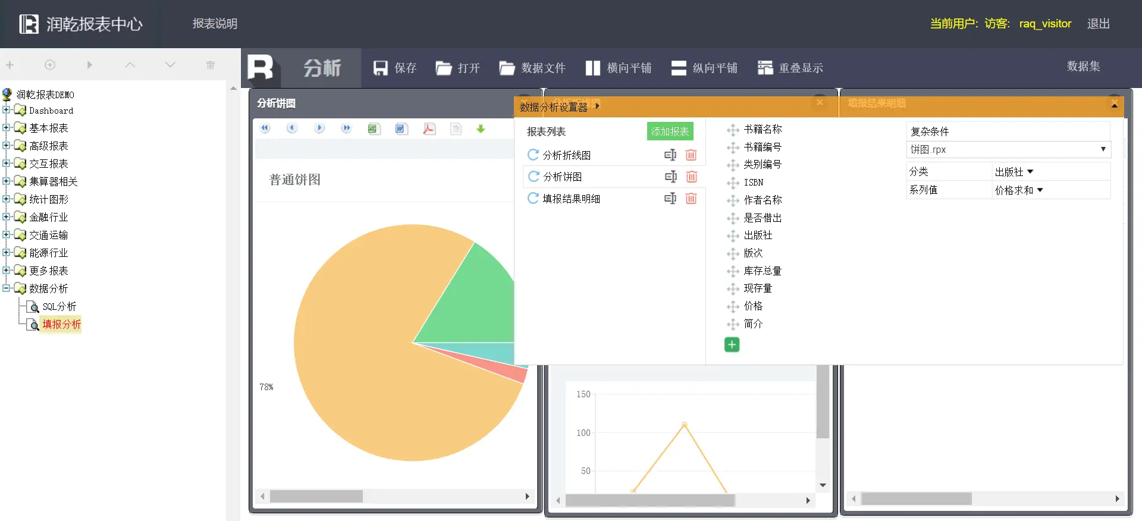Export pie chart report to Excel
This screenshot has height=521, width=1142.
[x=374, y=128]
